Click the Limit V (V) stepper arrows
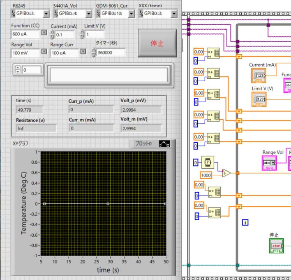This screenshot has height=280, width=291. [82, 35]
